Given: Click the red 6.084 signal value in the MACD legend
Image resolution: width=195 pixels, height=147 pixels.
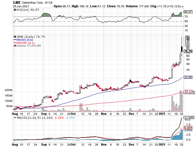Looking at the screenshot, I should coord(59,118).
